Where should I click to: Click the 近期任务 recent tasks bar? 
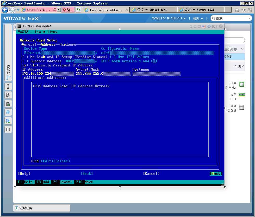(42, 208)
